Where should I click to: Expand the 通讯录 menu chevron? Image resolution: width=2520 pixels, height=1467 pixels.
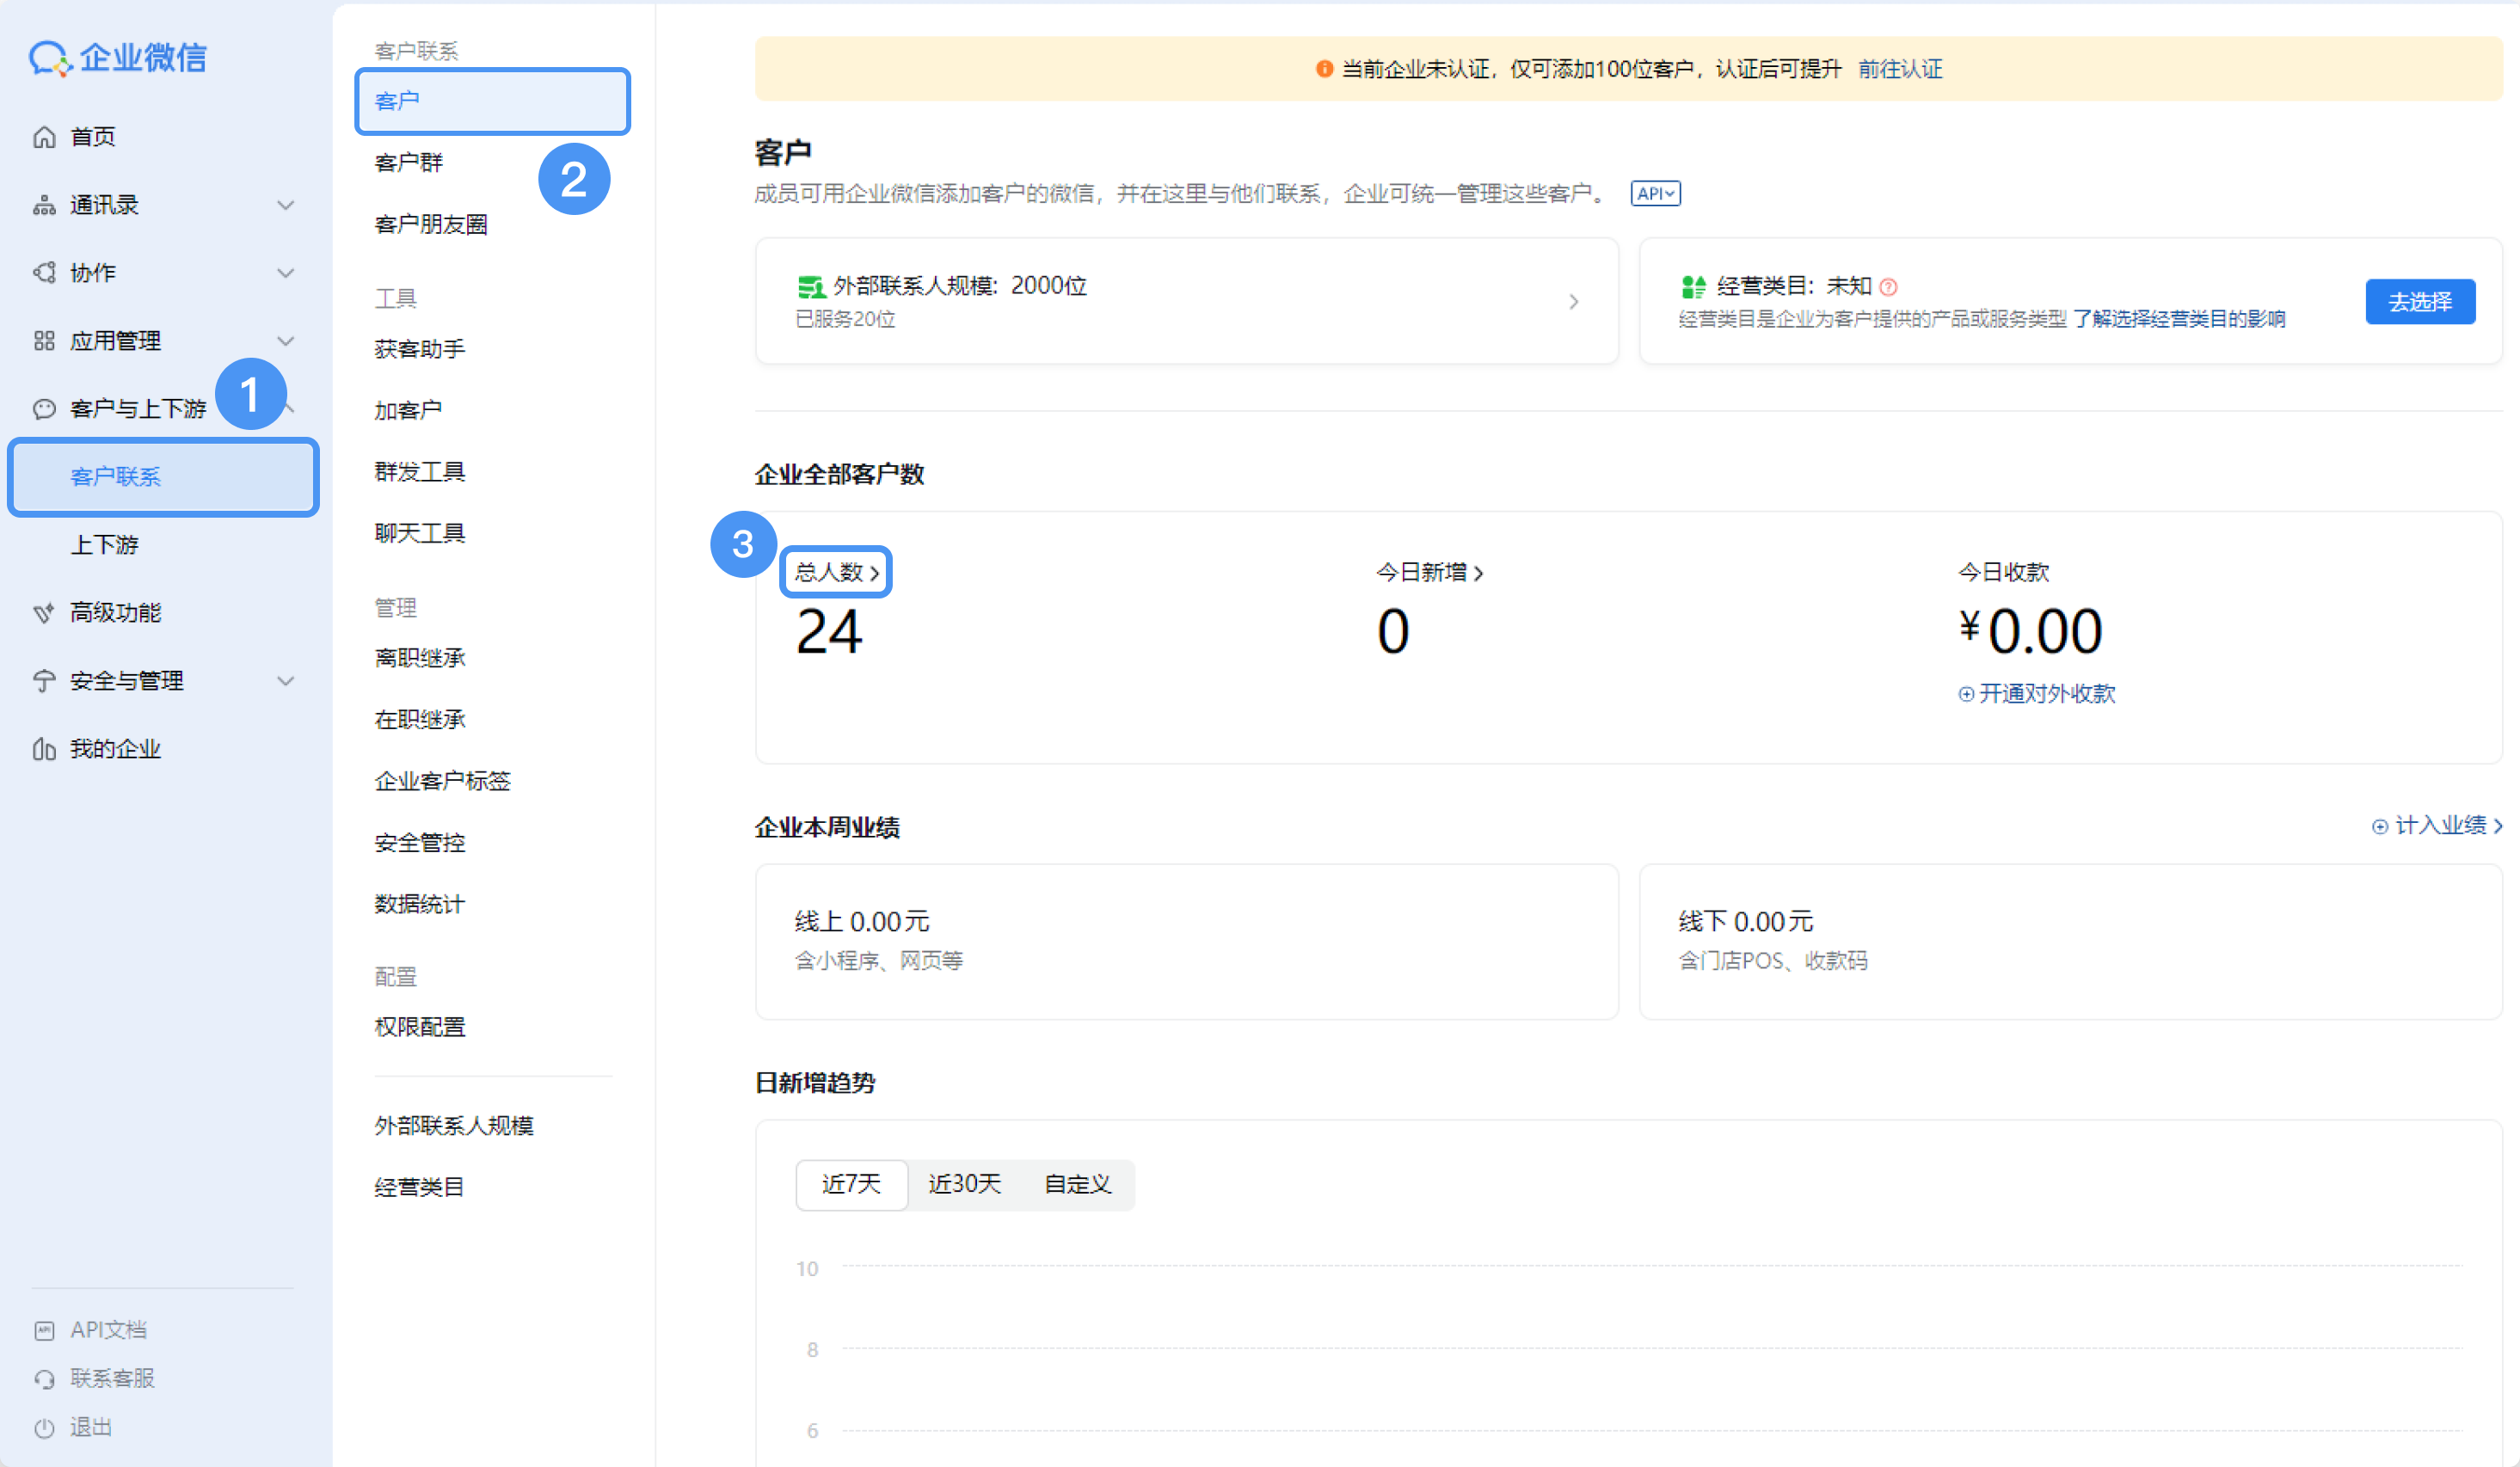coord(286,205)
